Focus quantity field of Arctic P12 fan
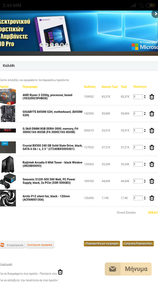158x282 pixels. click(x=138, y=198)
